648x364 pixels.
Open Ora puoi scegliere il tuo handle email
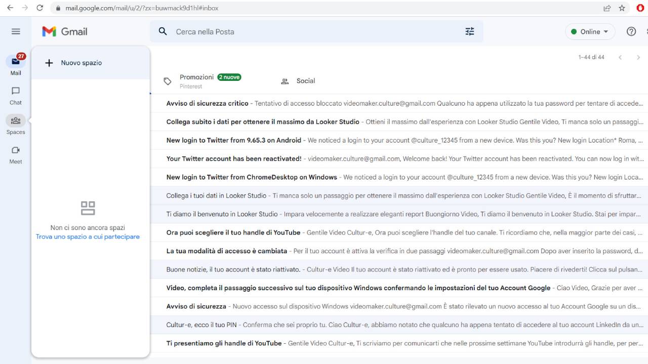(399, 233)
